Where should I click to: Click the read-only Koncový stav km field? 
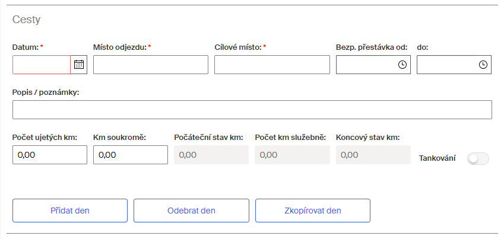tap(373, 155)
